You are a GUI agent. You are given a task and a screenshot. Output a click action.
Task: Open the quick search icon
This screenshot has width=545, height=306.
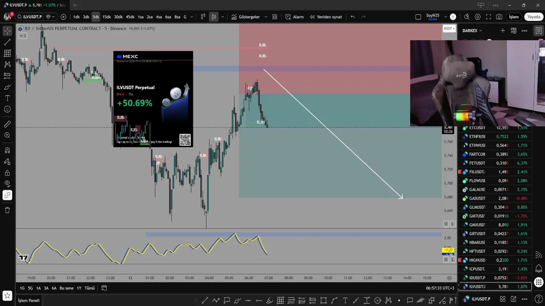pyautogui.click(x=467, y=17)
